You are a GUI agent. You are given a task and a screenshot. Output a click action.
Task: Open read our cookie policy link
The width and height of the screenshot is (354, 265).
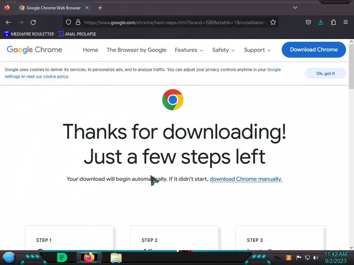pos(47,76)
